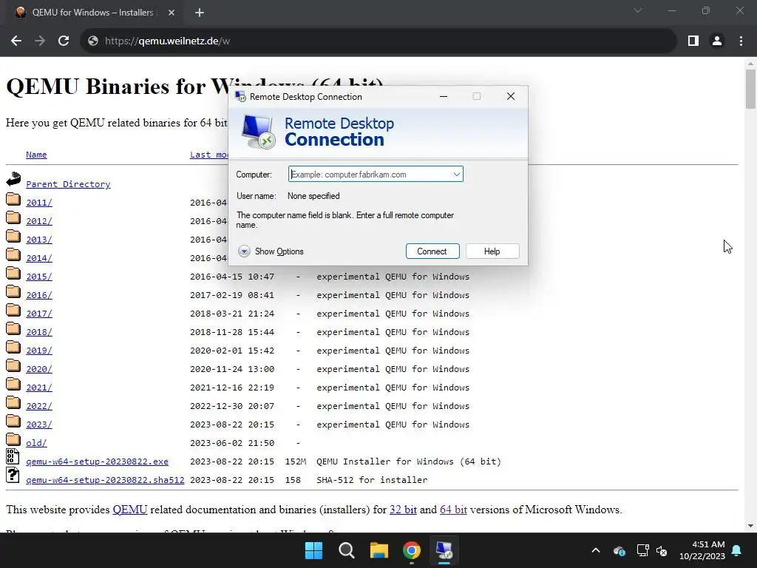
Task: Close the QEMU for Windows tab
Action: tap(172, 13)
